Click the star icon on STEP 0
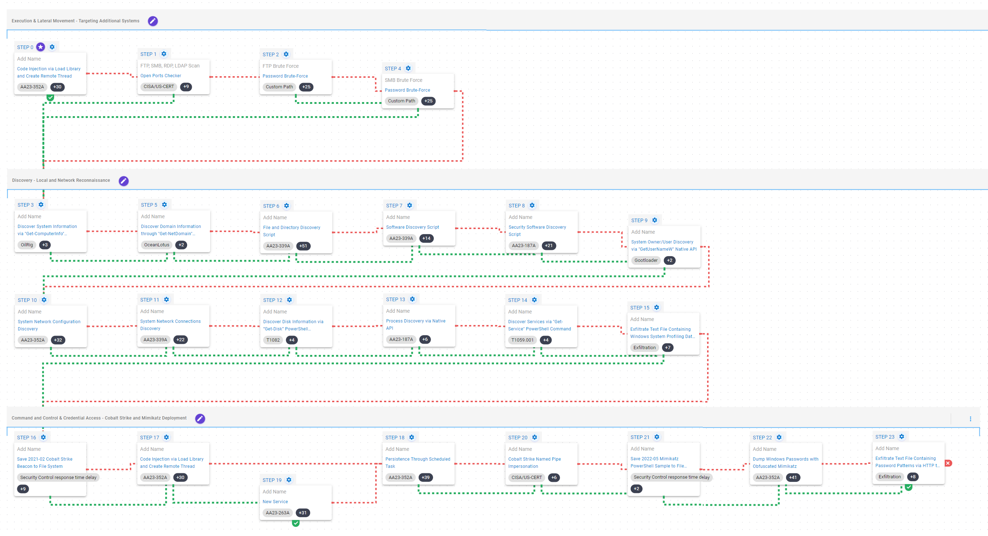This screenshot has width=988, height=536. [41, 47]
